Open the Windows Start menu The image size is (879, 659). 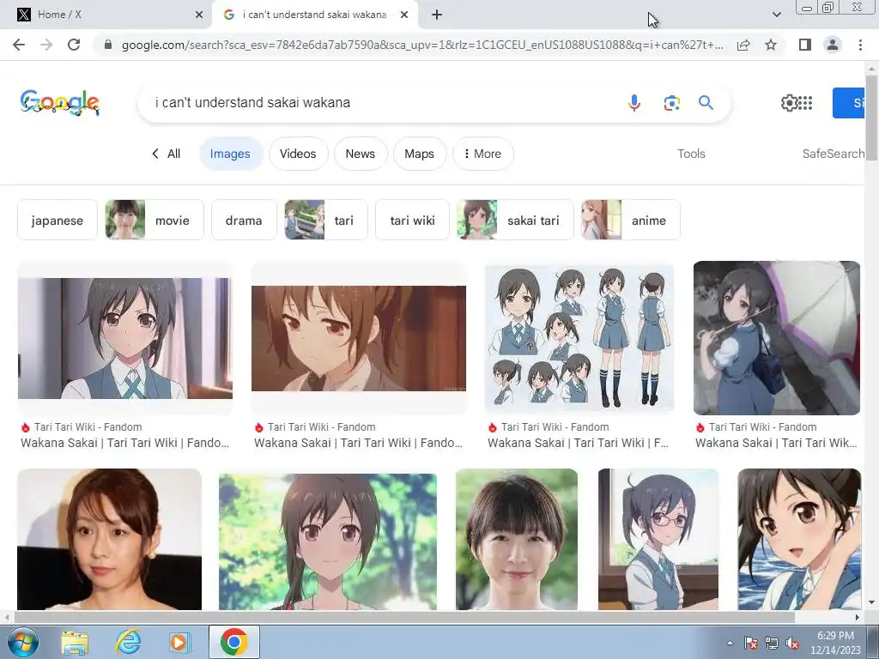click(21, 642)
